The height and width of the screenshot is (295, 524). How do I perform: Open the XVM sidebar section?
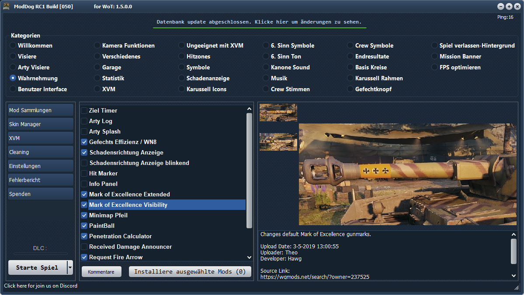click(41, 138)
